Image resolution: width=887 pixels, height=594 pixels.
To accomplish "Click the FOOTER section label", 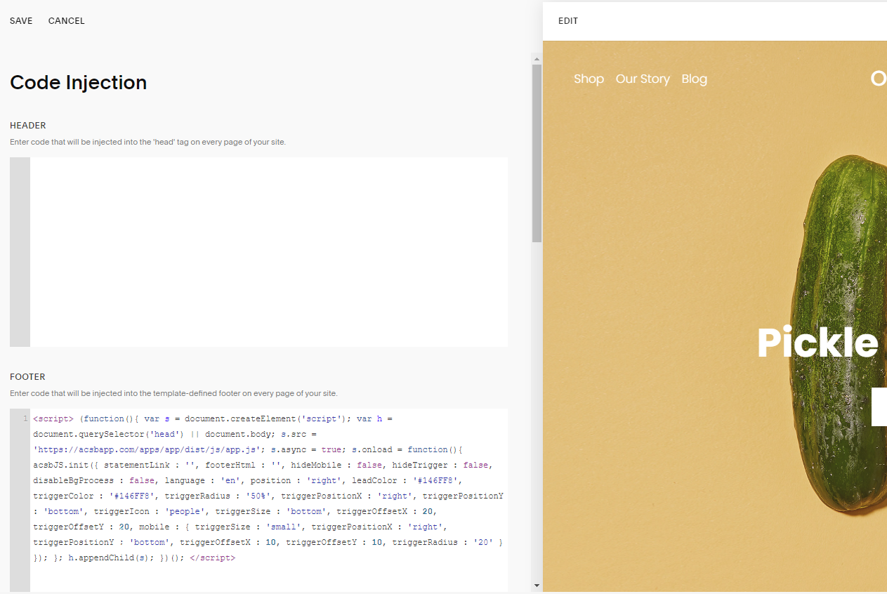I will point(26,376).
